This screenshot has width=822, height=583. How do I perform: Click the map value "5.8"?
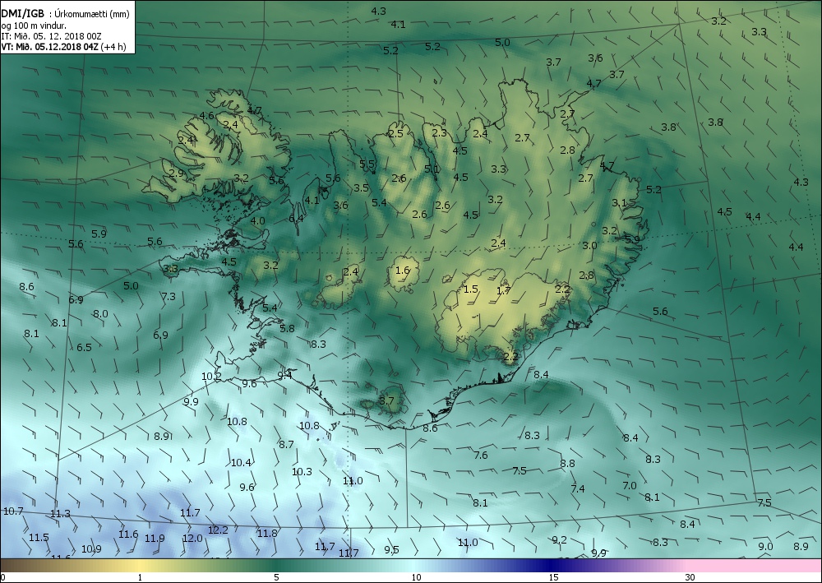coord(287,329)
